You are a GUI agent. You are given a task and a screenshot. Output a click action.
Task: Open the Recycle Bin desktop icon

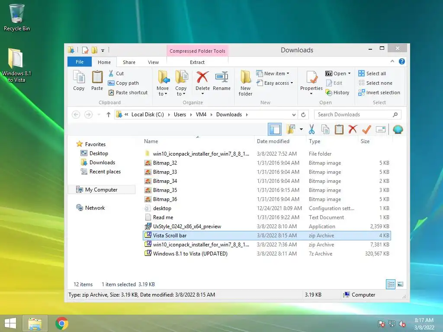[x=17, y=18]
